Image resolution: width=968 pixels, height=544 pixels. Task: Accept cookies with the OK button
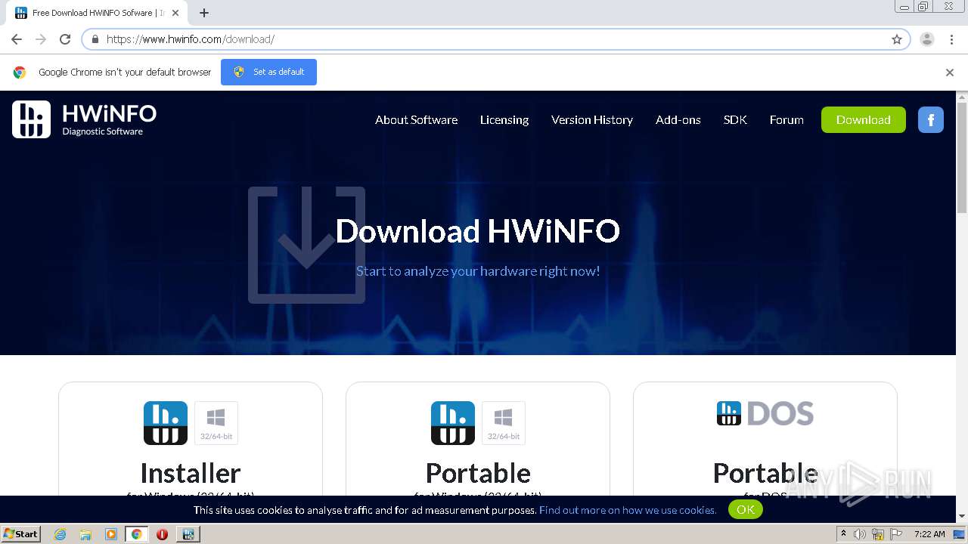click(746, 509)
